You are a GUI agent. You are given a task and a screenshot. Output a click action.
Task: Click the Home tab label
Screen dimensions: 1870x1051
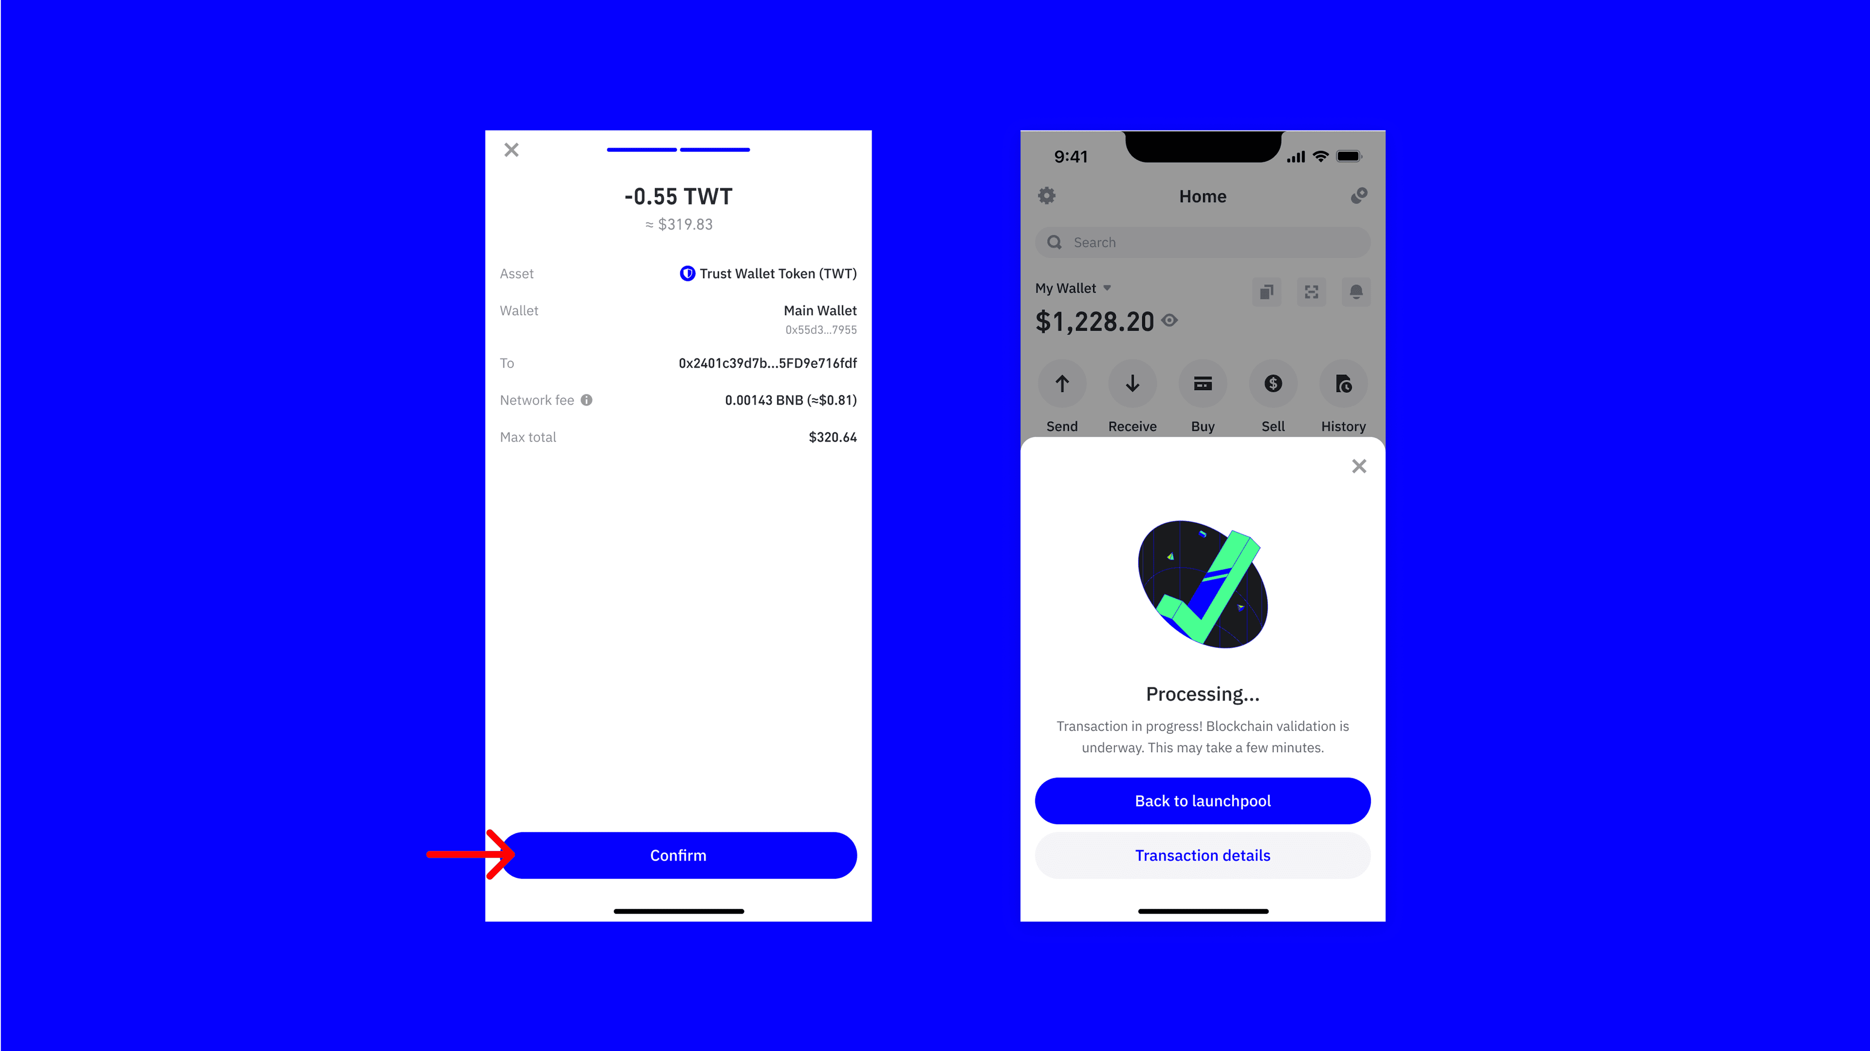1202,196
